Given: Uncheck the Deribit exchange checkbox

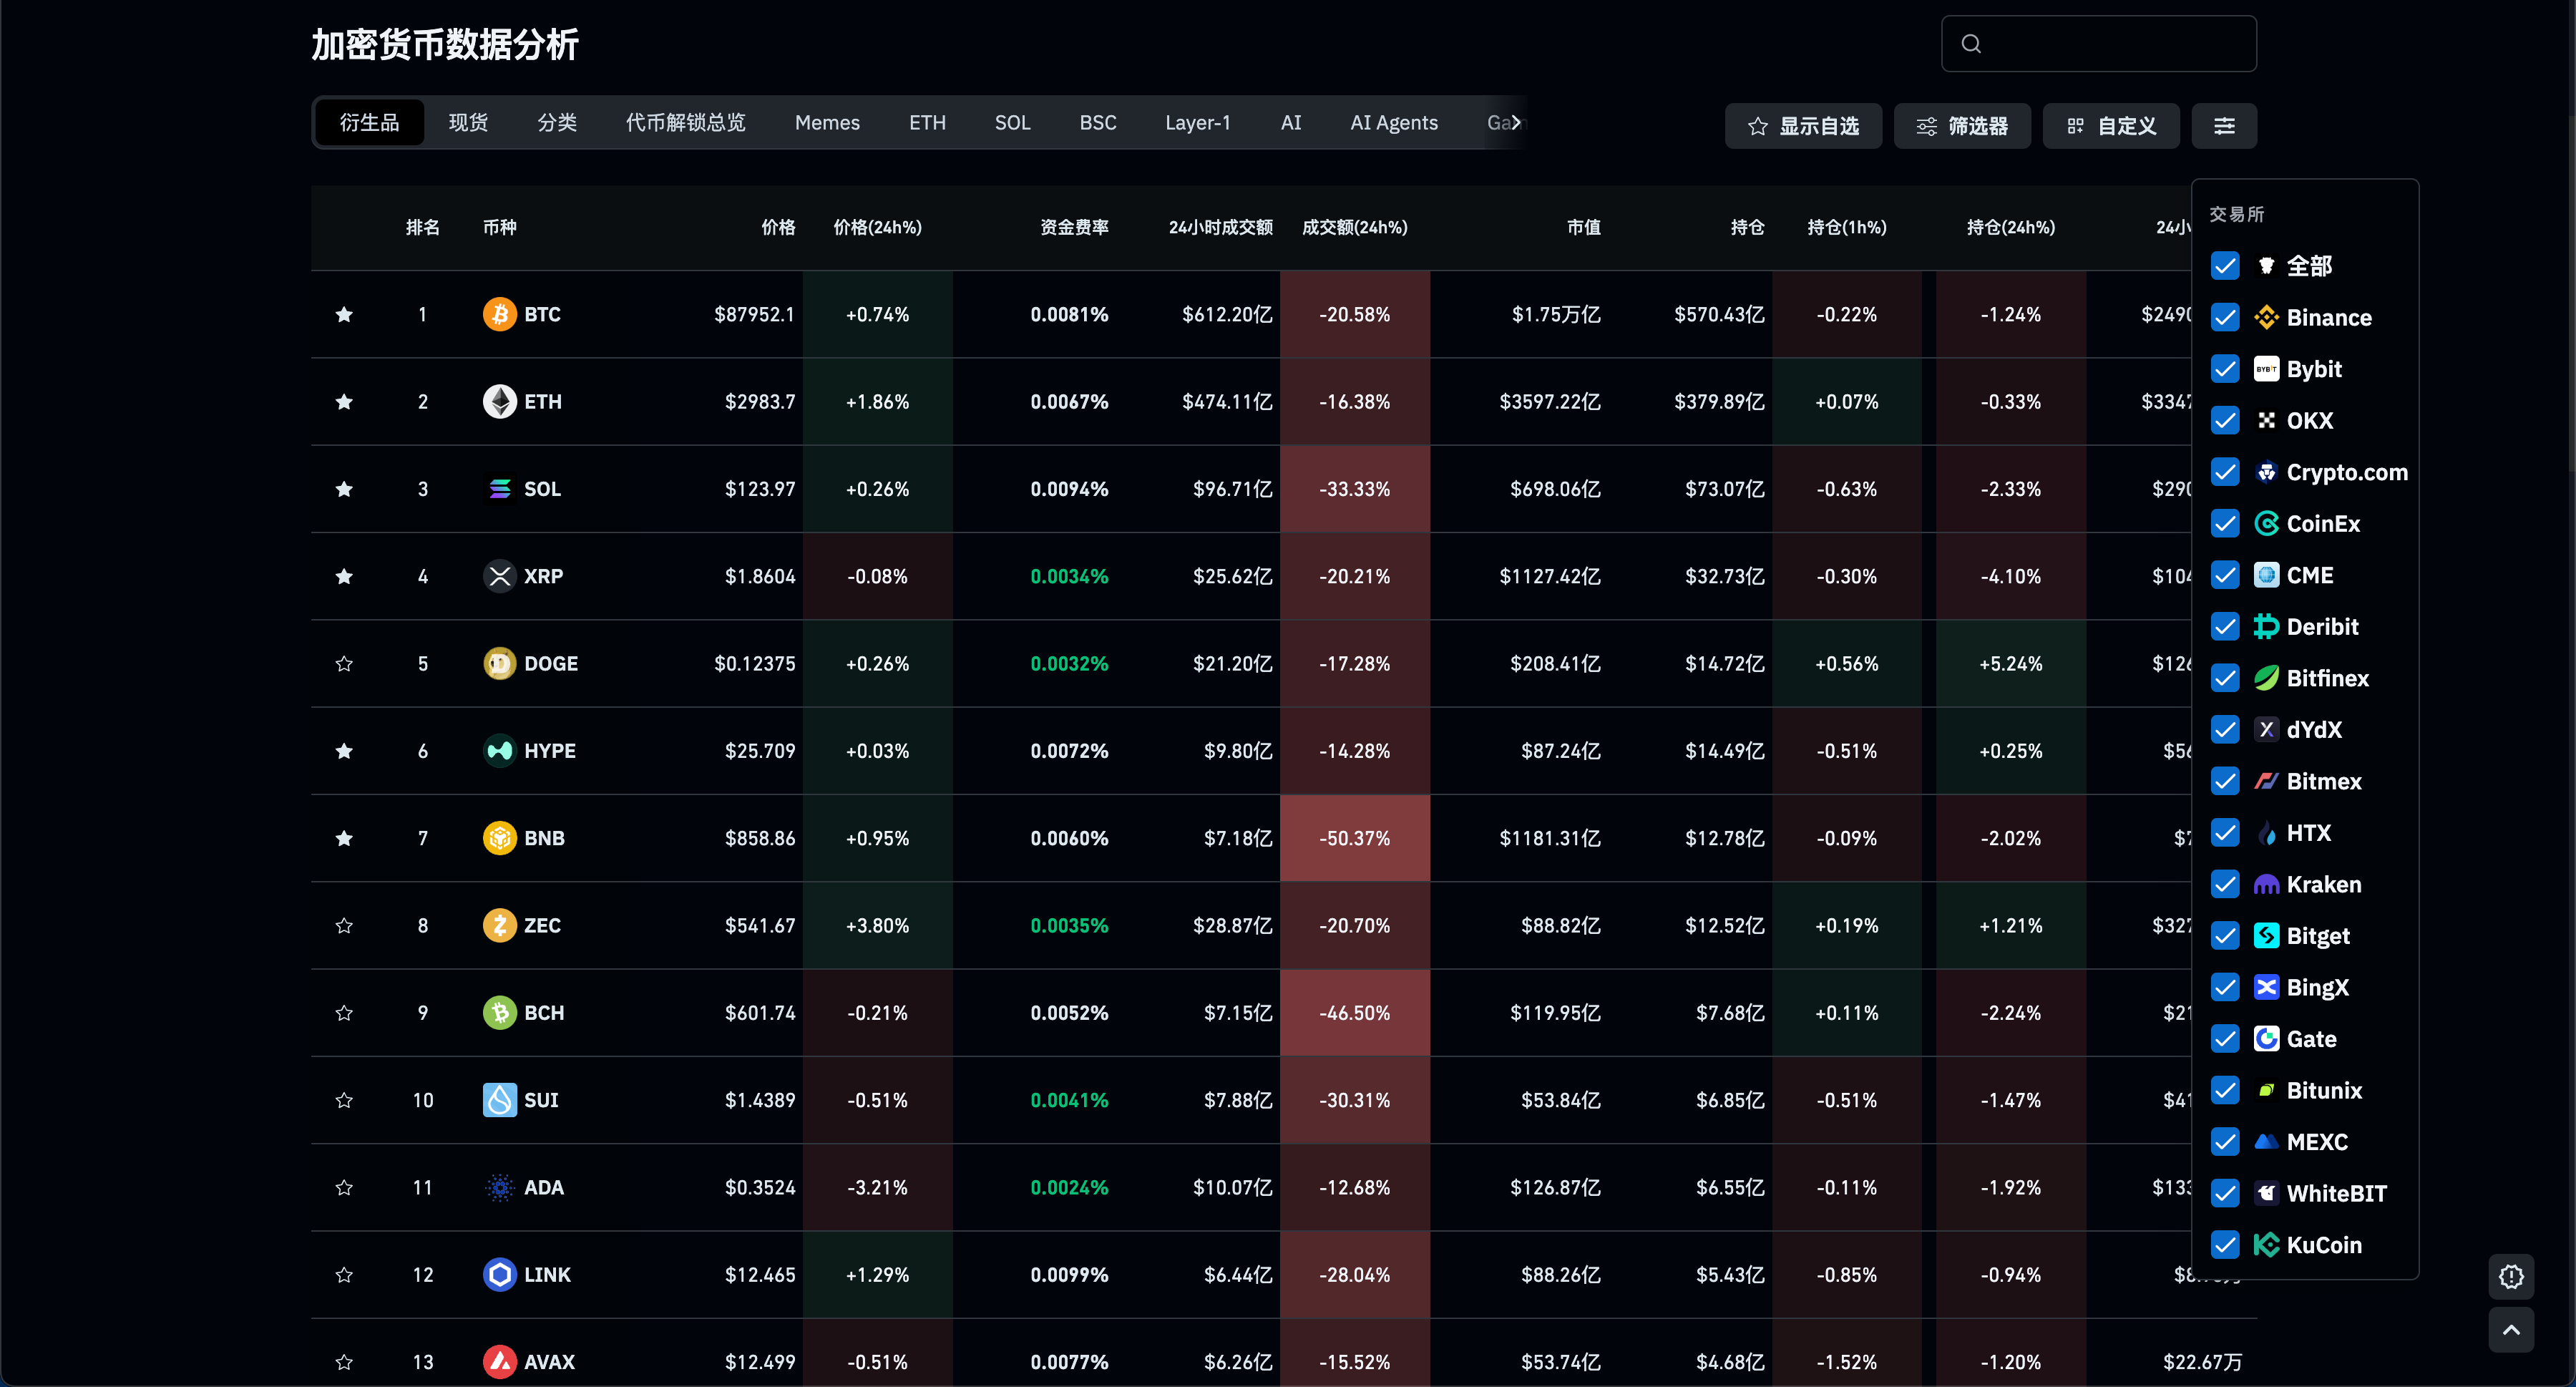Looking at the screenshot, I should pos(2225,627).
